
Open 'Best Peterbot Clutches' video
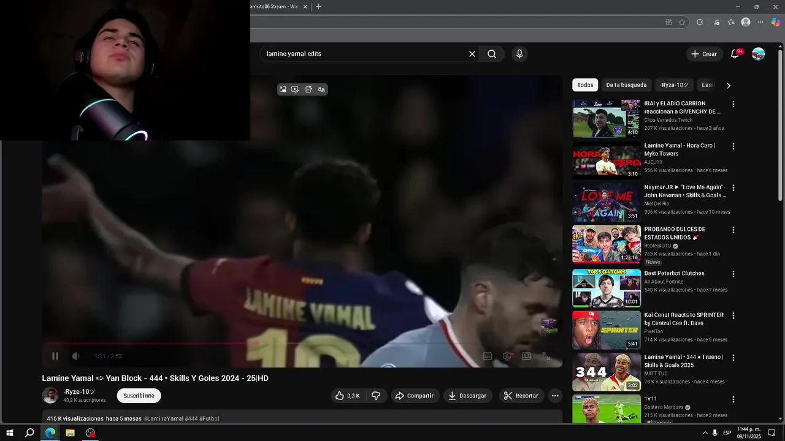[674, 273]
